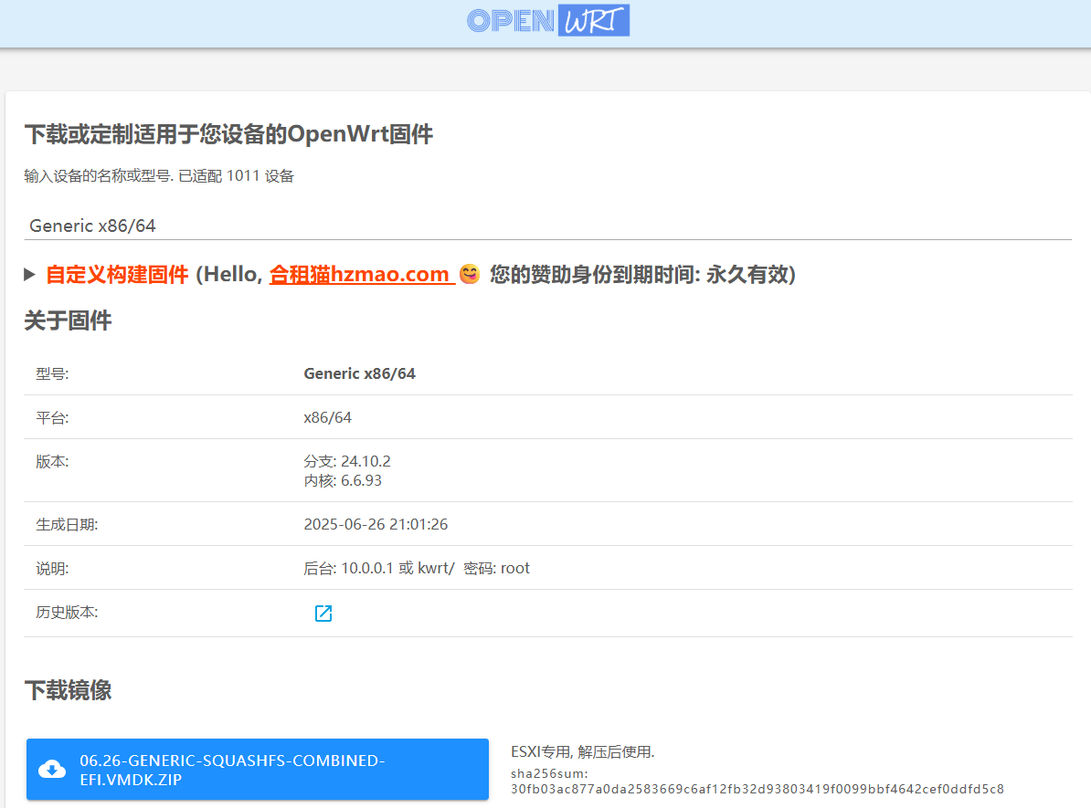Click the 版本: row label
Screen dimensions: 1091x808
coord(52,461)
